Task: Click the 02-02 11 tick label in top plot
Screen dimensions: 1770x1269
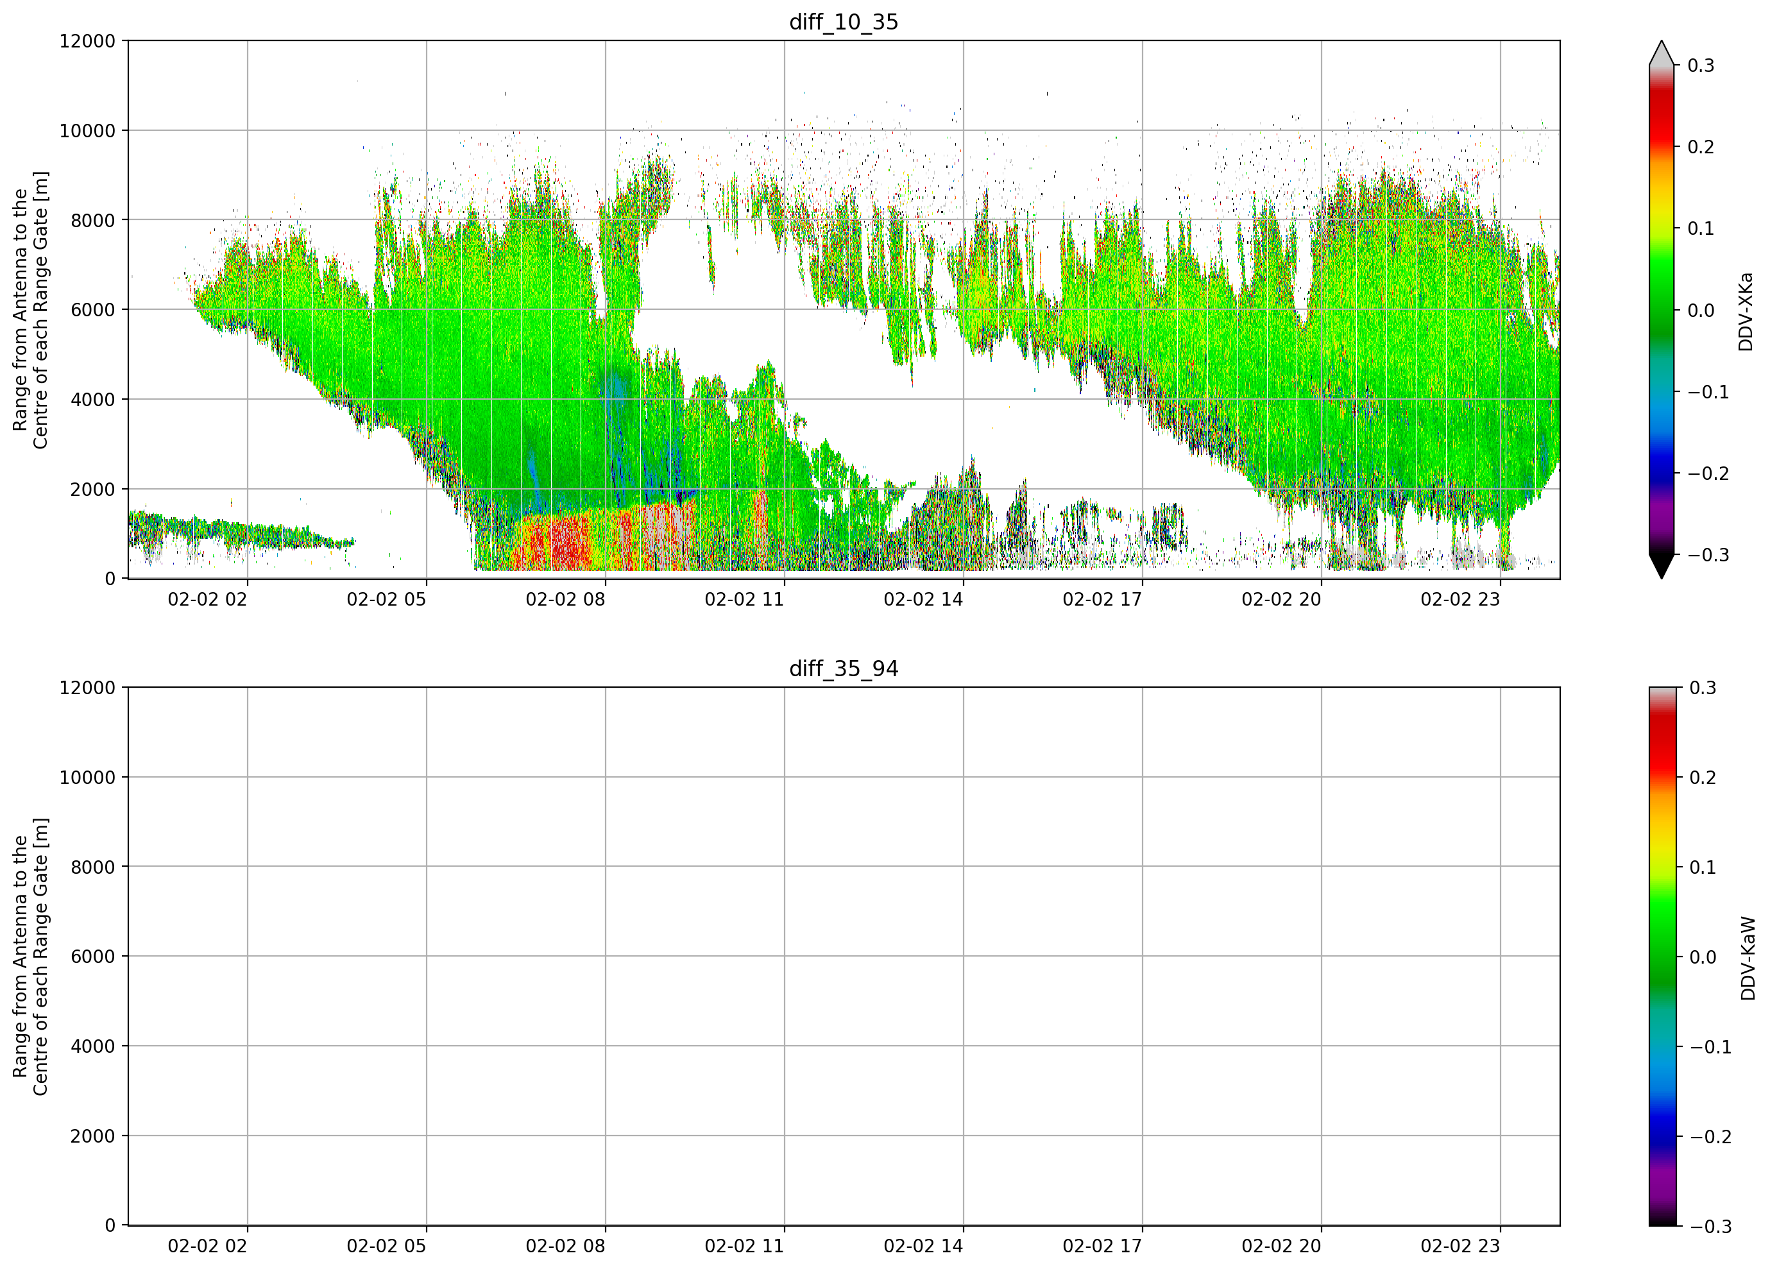Action: [x=744, y=599]
